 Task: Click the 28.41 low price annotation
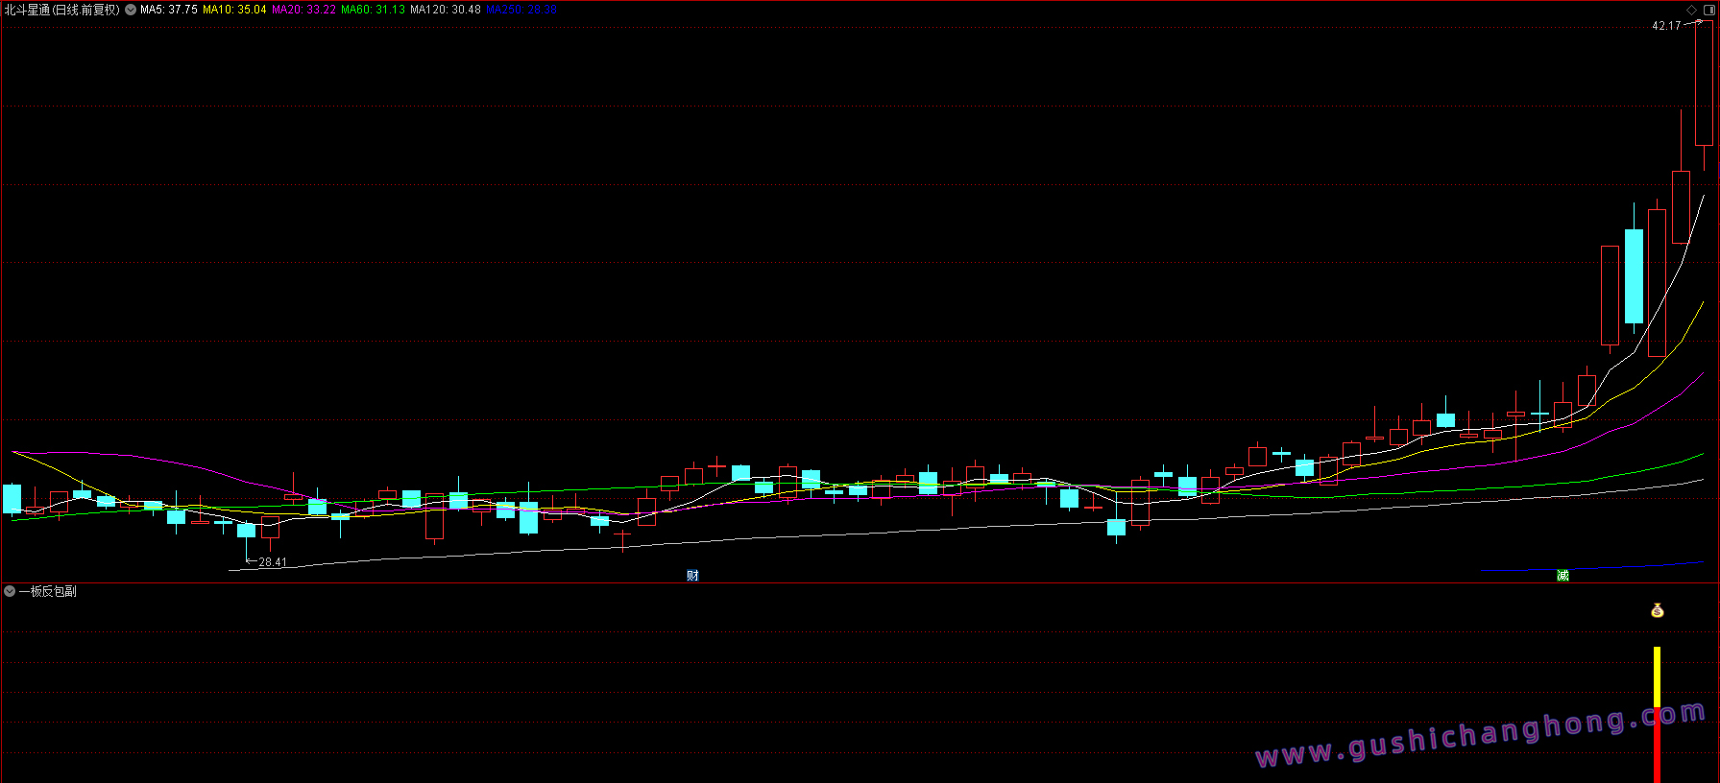click(273, 562)
